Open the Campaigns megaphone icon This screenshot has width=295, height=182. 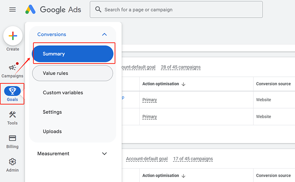click(x=13, y=68)
